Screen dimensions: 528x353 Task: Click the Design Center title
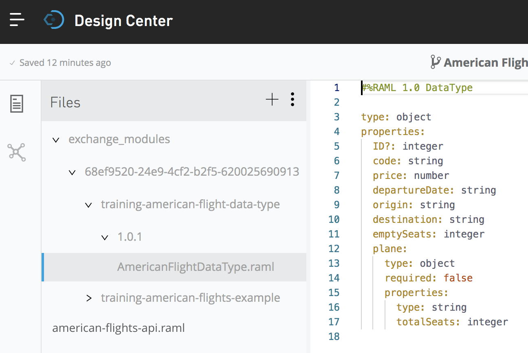pyautogui.click(x=124, y=20)
